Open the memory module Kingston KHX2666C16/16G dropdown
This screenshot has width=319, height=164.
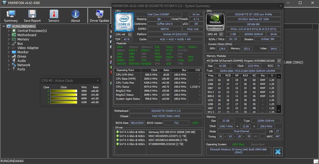pyautogui.click(x=279, y=61)
